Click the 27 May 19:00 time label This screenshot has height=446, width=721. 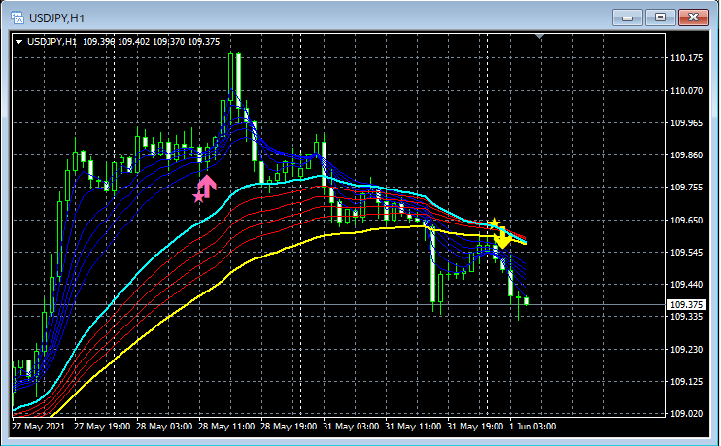102,427
